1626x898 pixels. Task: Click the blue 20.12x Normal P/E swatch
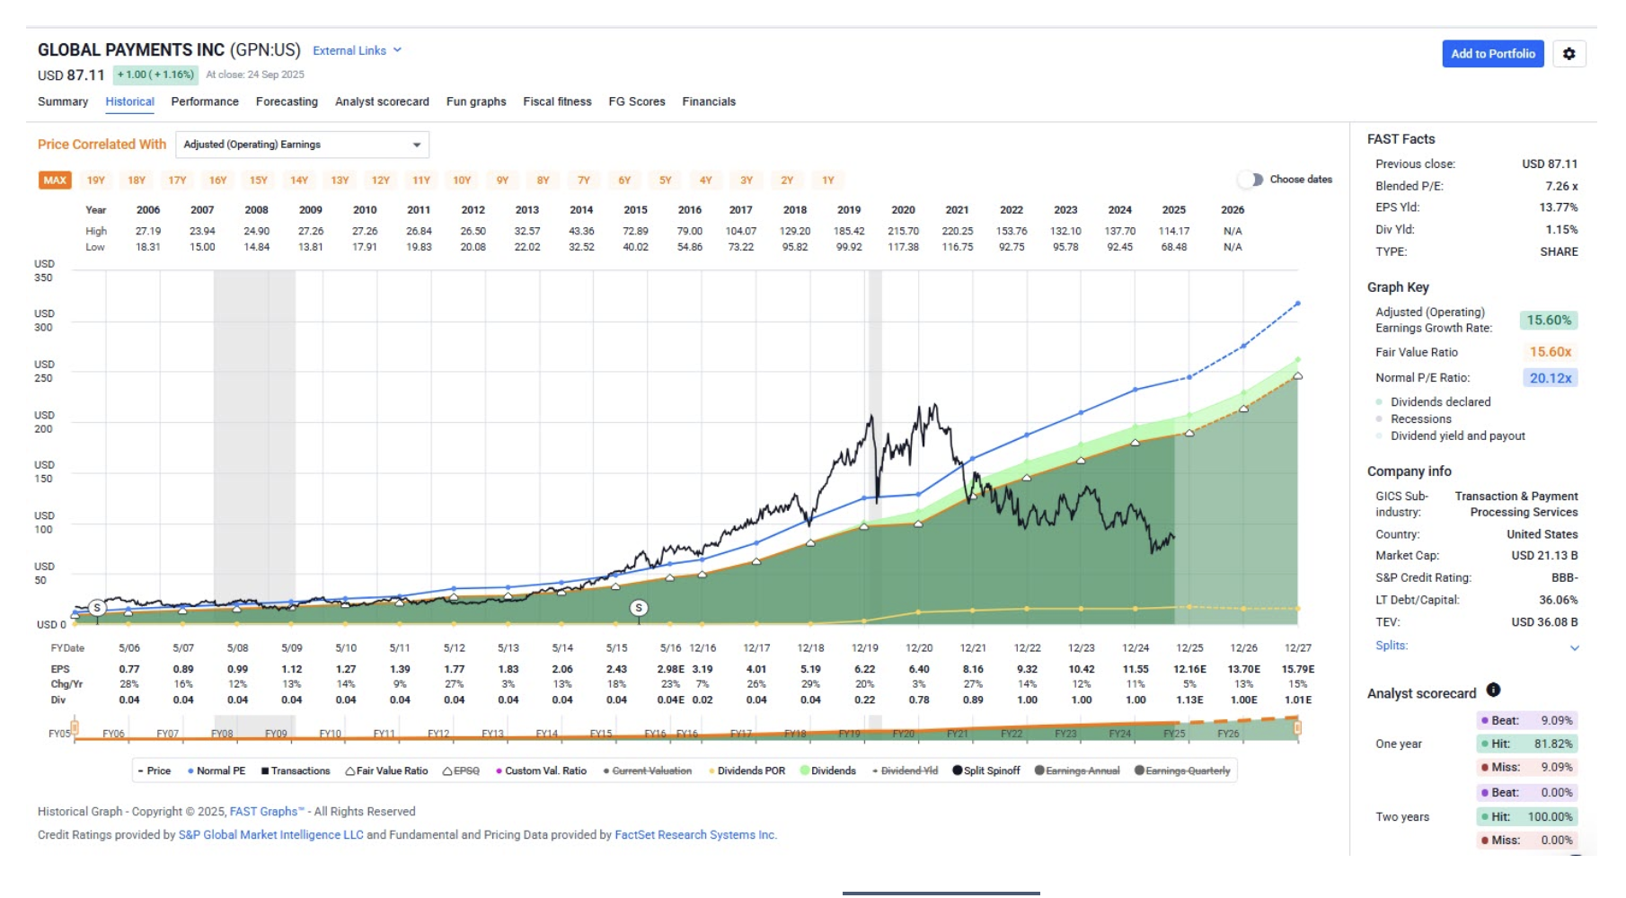click(x=1551, y=378)
